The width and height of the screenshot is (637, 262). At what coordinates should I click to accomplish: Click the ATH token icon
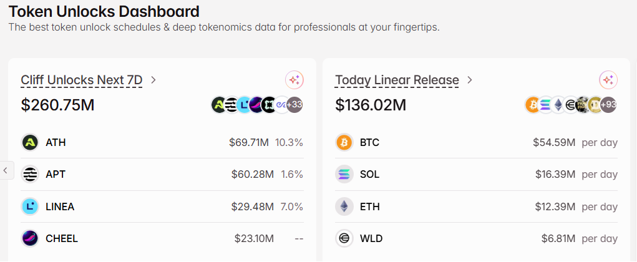(x=30, y=142)
